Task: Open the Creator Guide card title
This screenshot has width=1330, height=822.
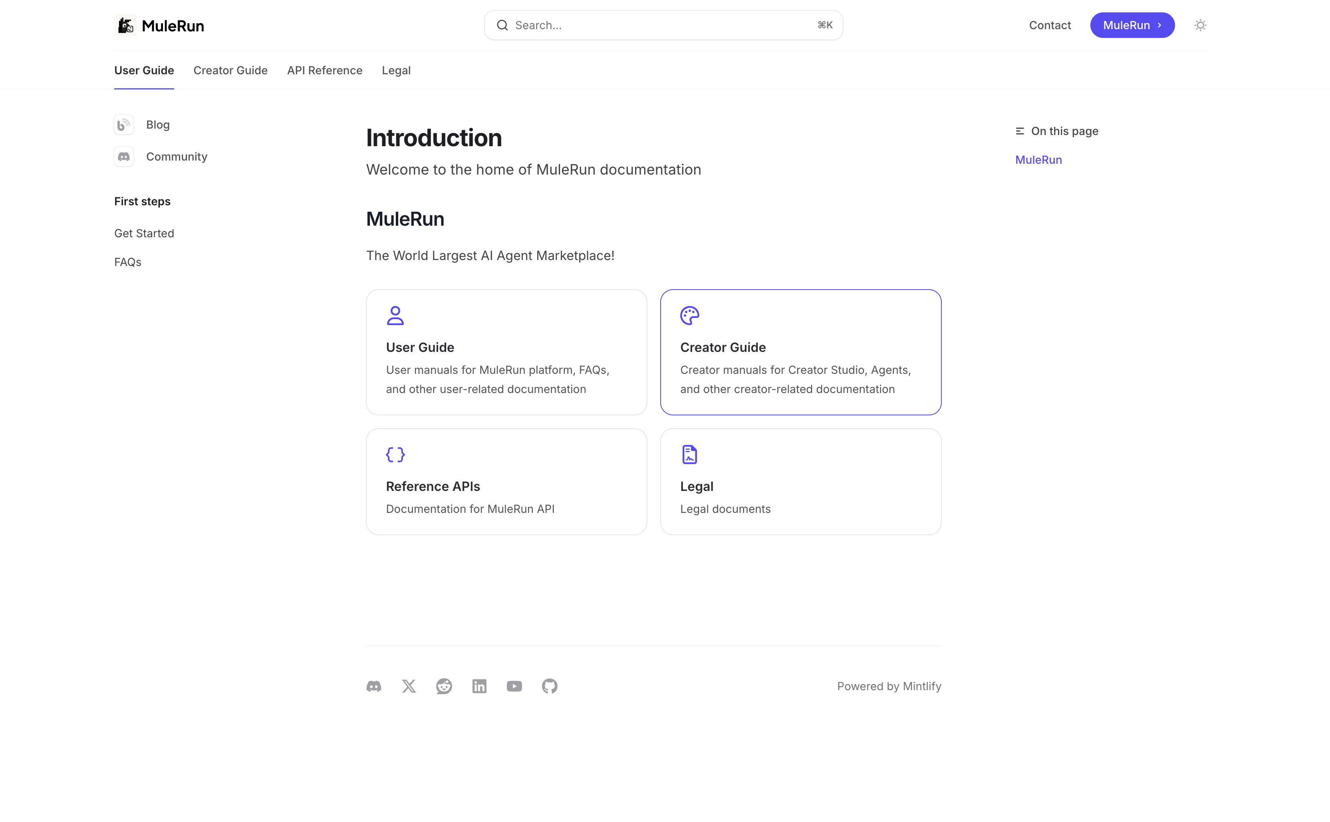Action: 723,347
